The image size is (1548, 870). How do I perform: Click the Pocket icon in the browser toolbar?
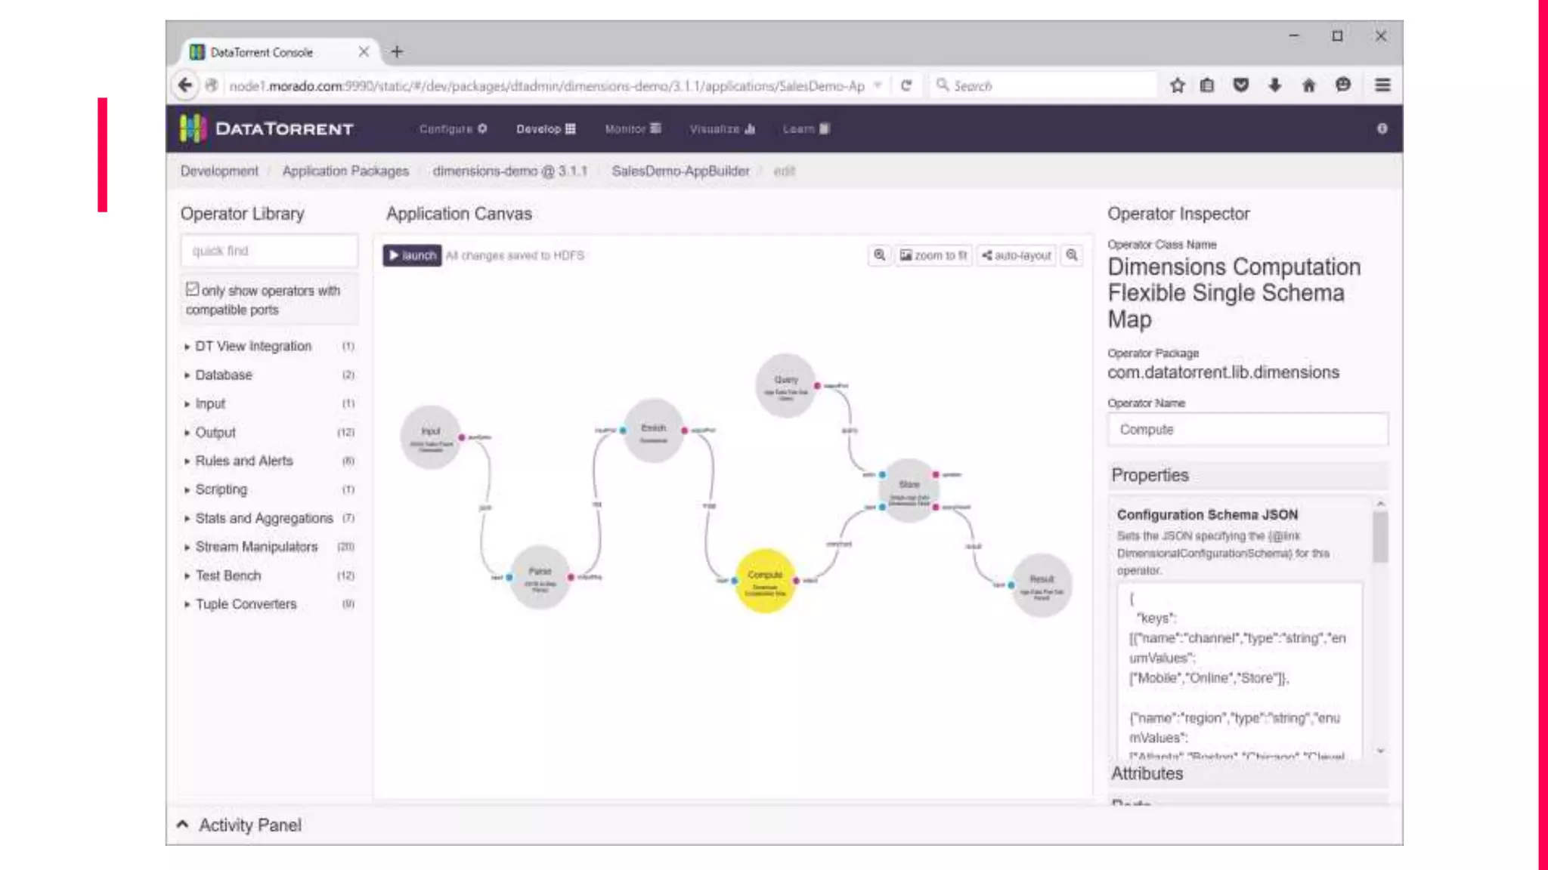[x=1240, y=85]
